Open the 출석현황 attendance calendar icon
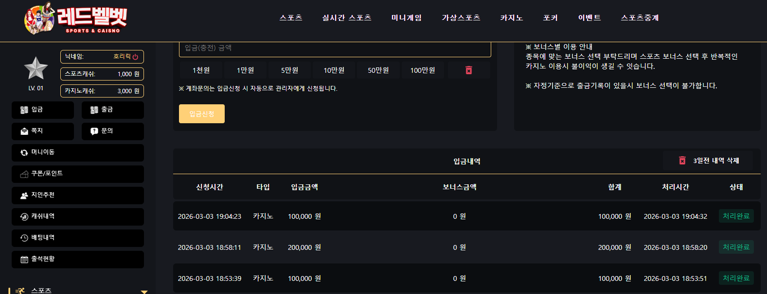Viewport: 767px width, 294px height. (x=24, y=260)
